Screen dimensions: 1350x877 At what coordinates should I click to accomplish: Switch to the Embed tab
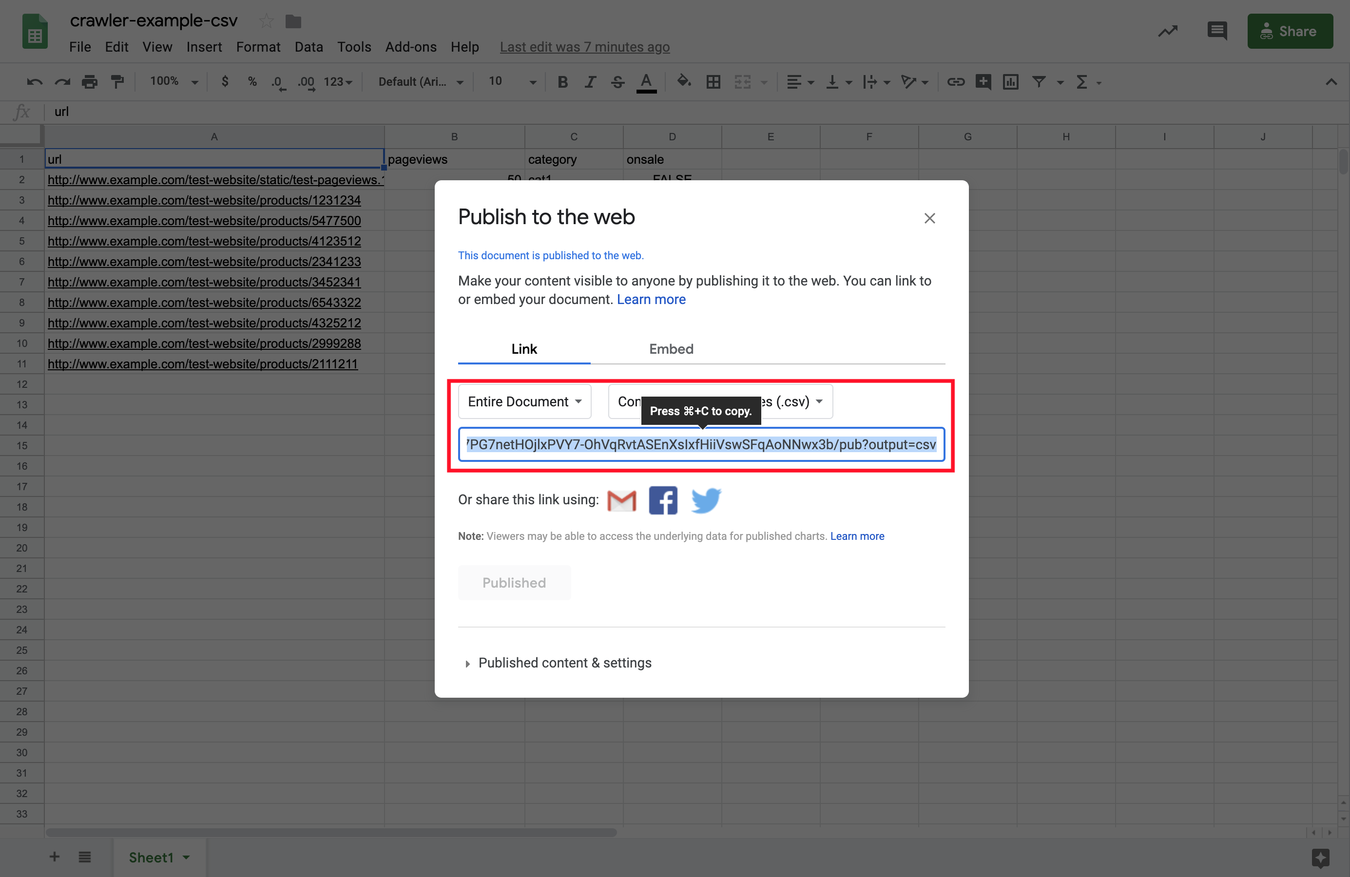671,349
